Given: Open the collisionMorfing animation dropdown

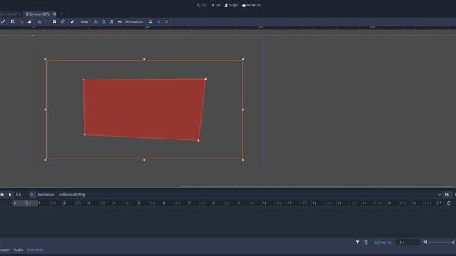Looking at the screenshot, I should coord(250,195).
